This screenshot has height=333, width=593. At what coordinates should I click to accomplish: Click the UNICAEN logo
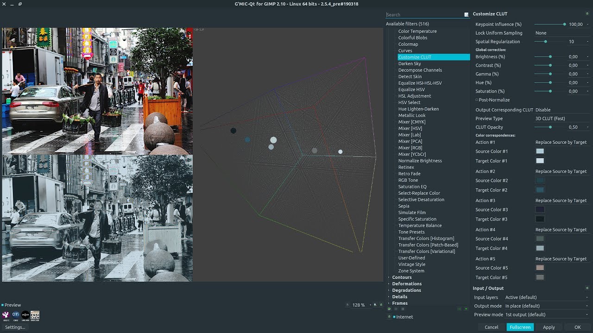pyautogui.click(x=25, y=315)
